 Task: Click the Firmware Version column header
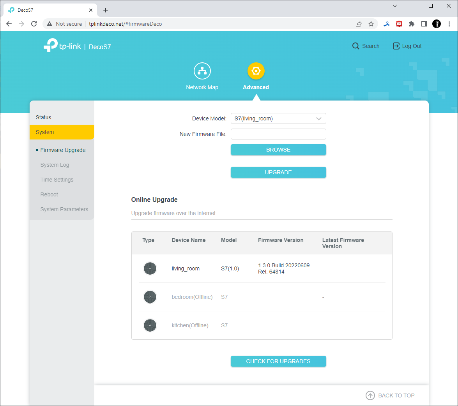[x=280, y=240]
